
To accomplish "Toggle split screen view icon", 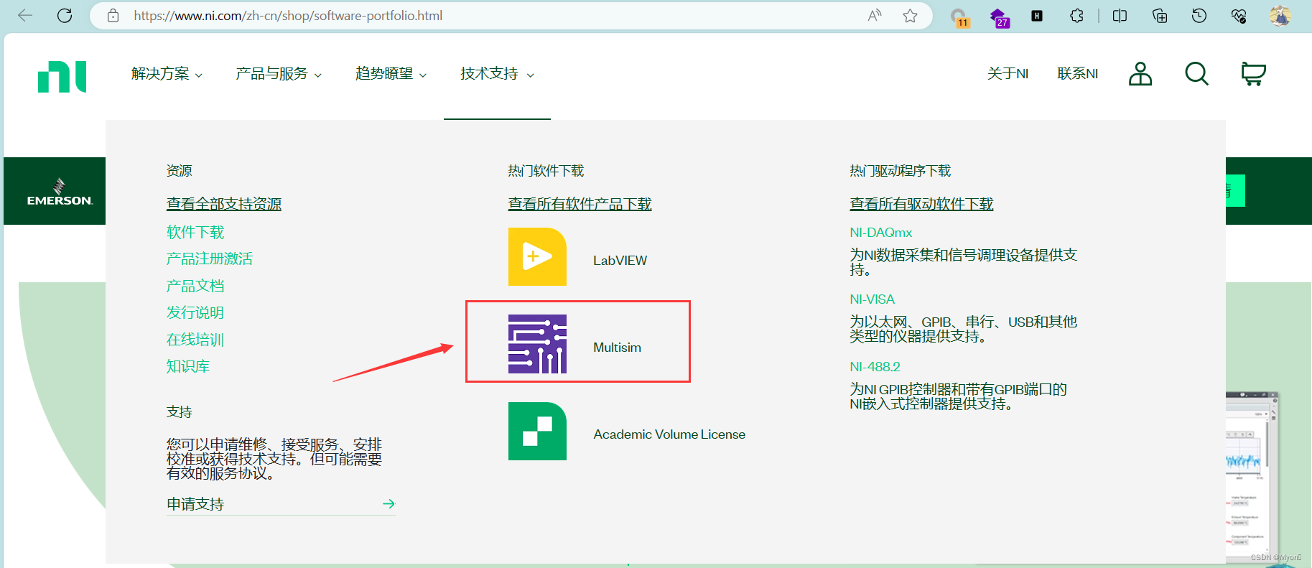I will [1120, 15].
